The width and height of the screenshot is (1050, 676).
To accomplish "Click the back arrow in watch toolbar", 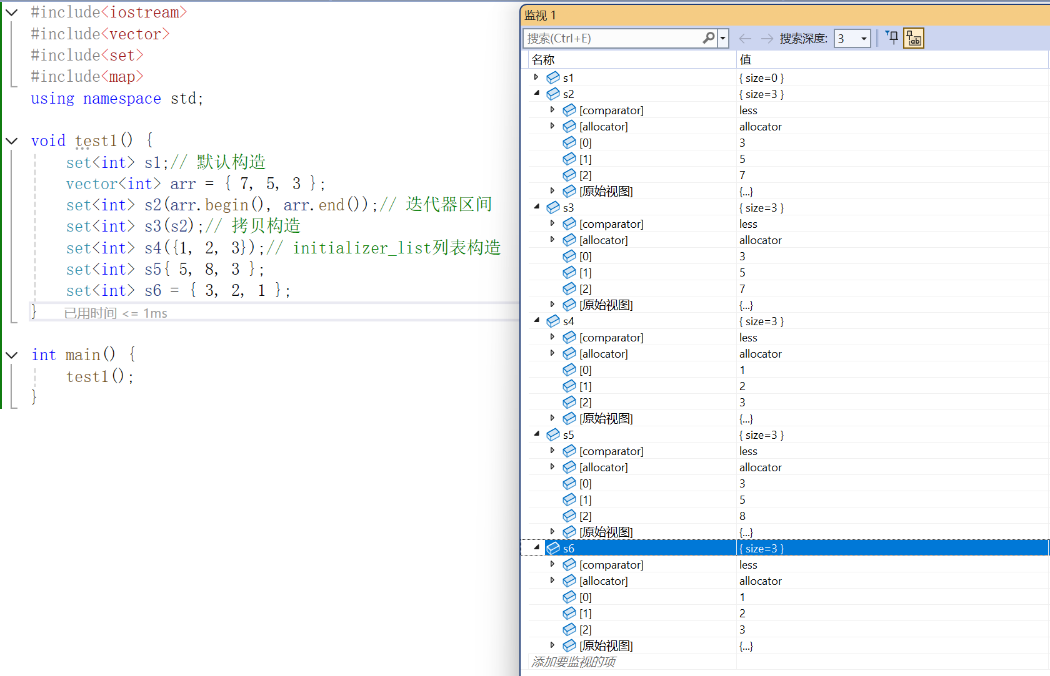I will pos(745,39).
